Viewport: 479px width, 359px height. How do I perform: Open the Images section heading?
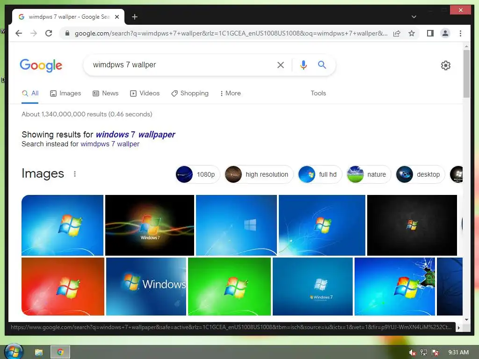tap(43, 174)
